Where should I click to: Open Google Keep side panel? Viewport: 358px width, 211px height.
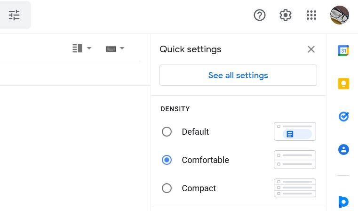coord(343,83)
